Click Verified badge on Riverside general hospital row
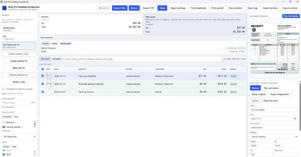This screenshot has height=157, width=301. pos(234,84)
